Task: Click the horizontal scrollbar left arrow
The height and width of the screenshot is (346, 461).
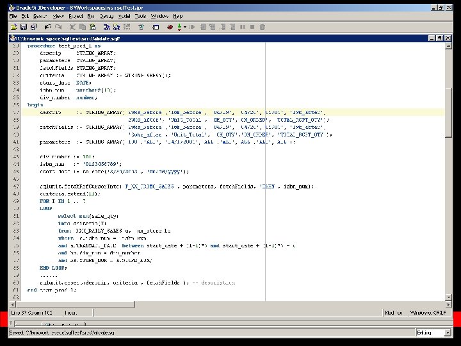Action: pyautogui.click(x=13, y=304)
